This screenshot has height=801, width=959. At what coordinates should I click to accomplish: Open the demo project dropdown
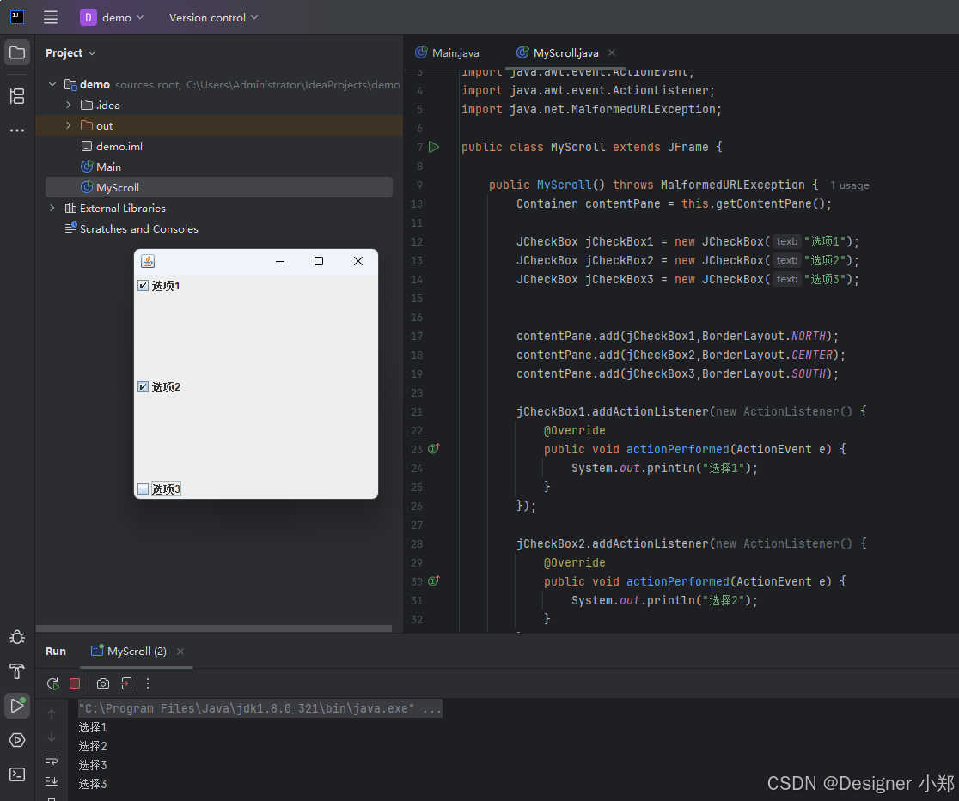[x=123, y=18]
